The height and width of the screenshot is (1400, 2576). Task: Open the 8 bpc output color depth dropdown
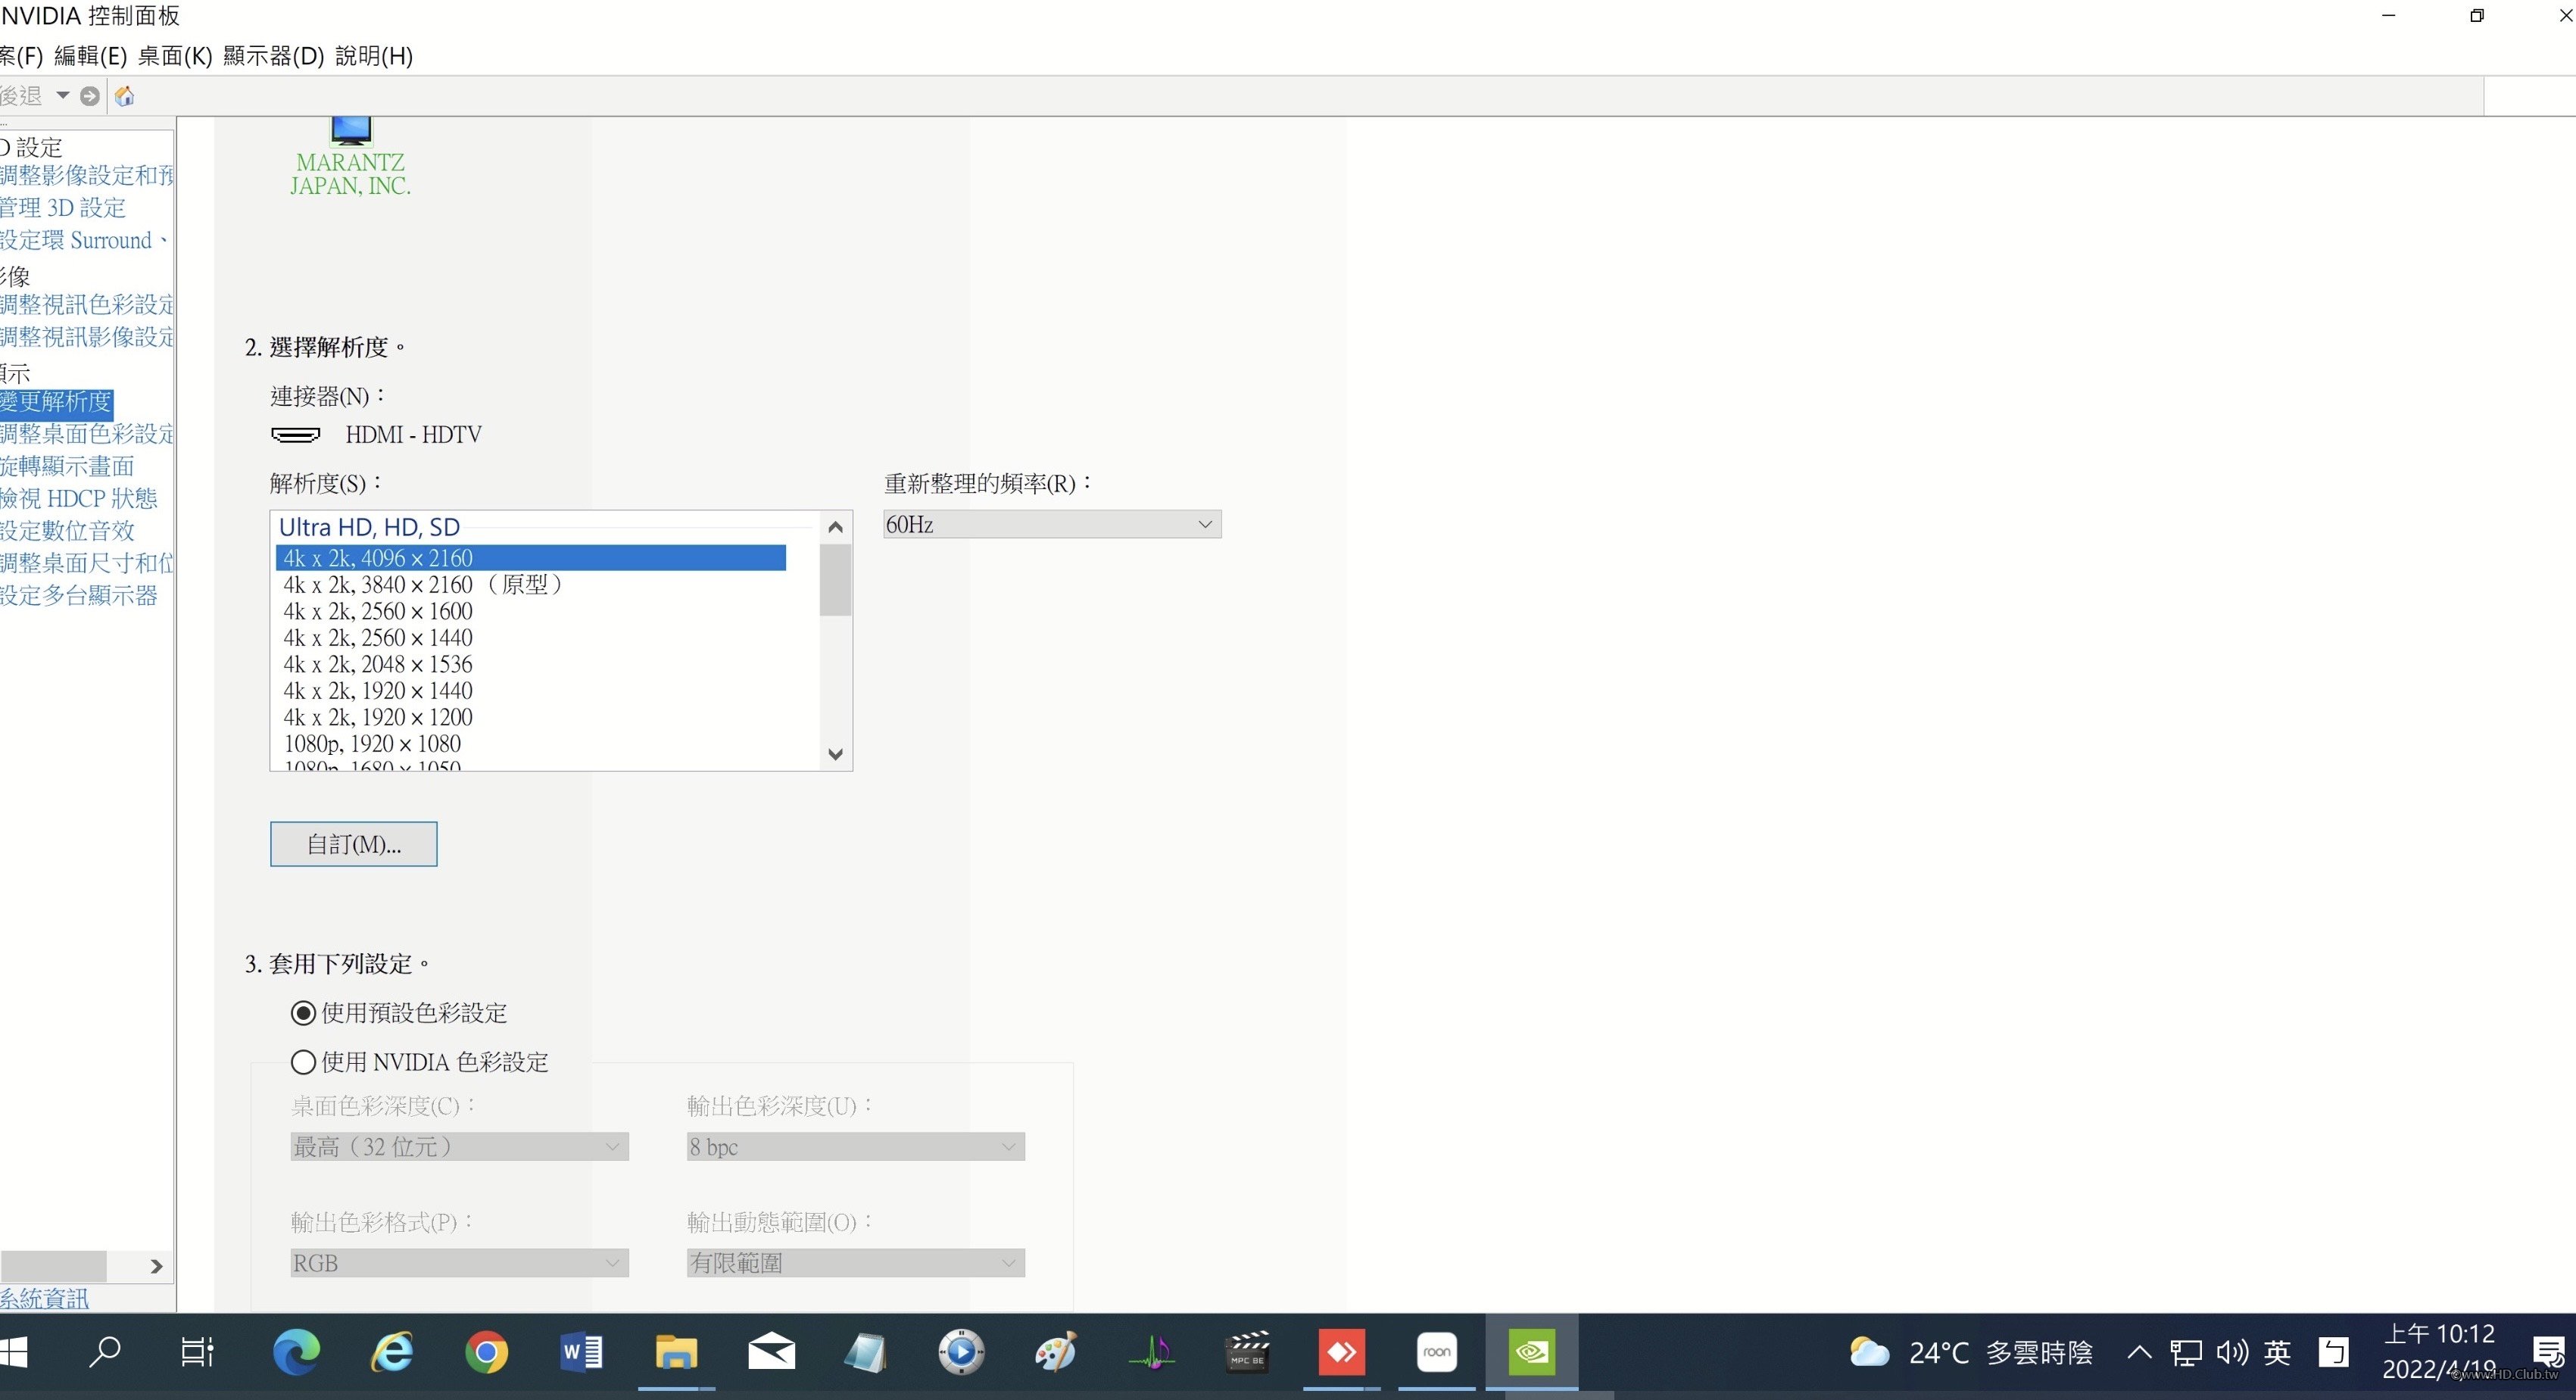click(x=855, y=1147)
